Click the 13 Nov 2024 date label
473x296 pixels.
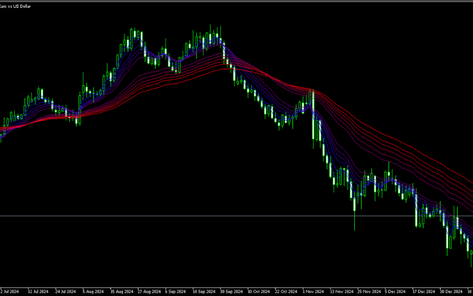point(342,292)
